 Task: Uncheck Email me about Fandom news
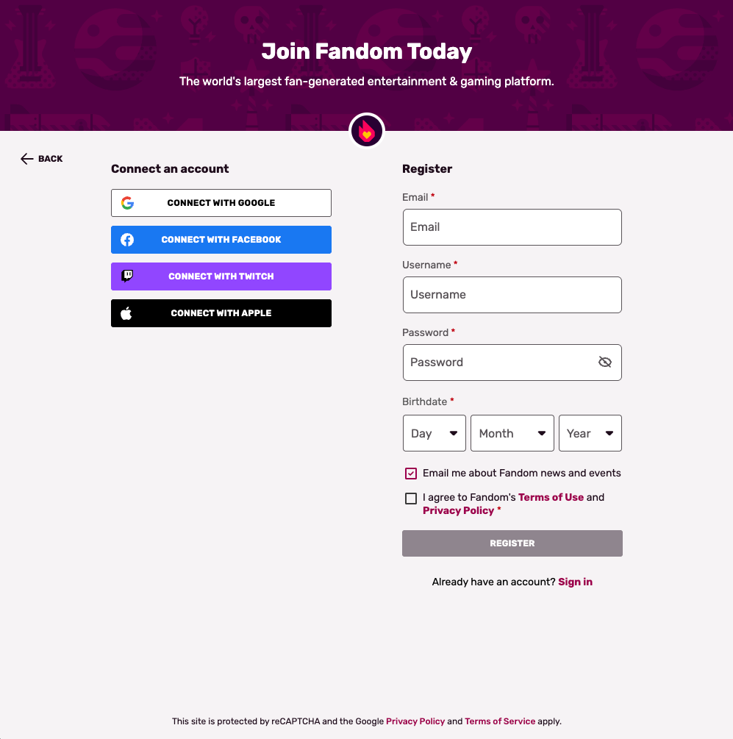(411, 474)
